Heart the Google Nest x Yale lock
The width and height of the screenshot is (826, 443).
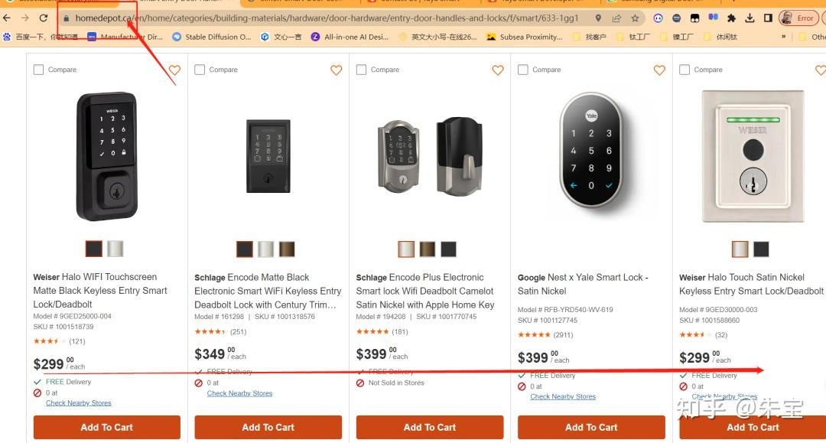pos(659,70)
